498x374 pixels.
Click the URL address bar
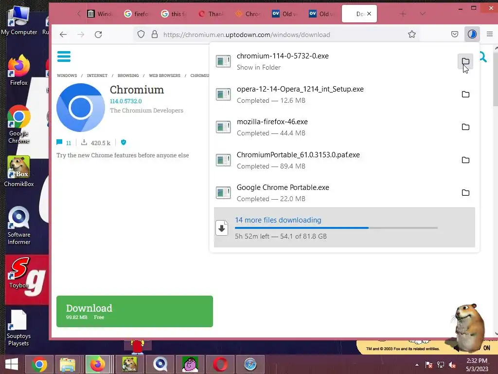276,35
